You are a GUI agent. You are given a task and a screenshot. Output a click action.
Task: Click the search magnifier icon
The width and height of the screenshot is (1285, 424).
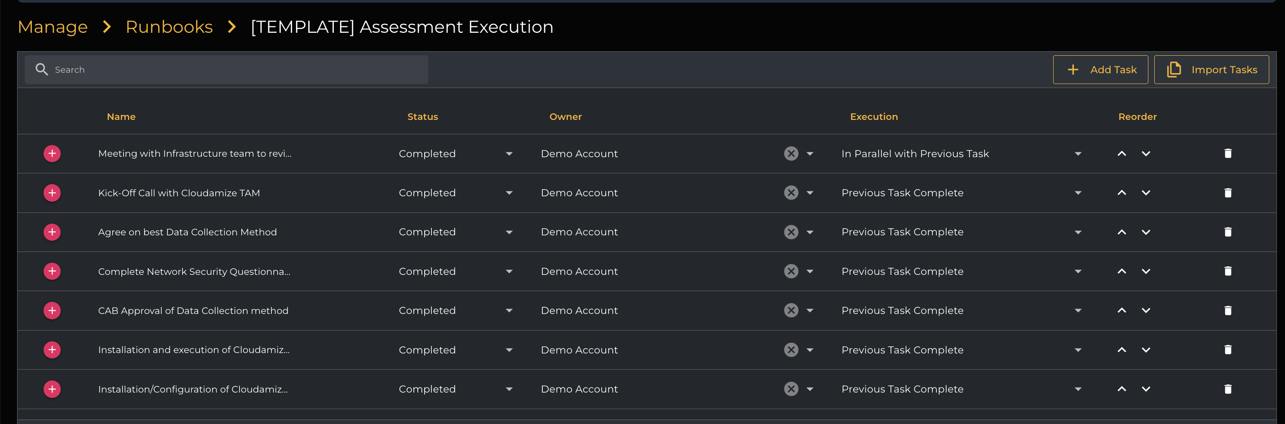pos(42,70)
